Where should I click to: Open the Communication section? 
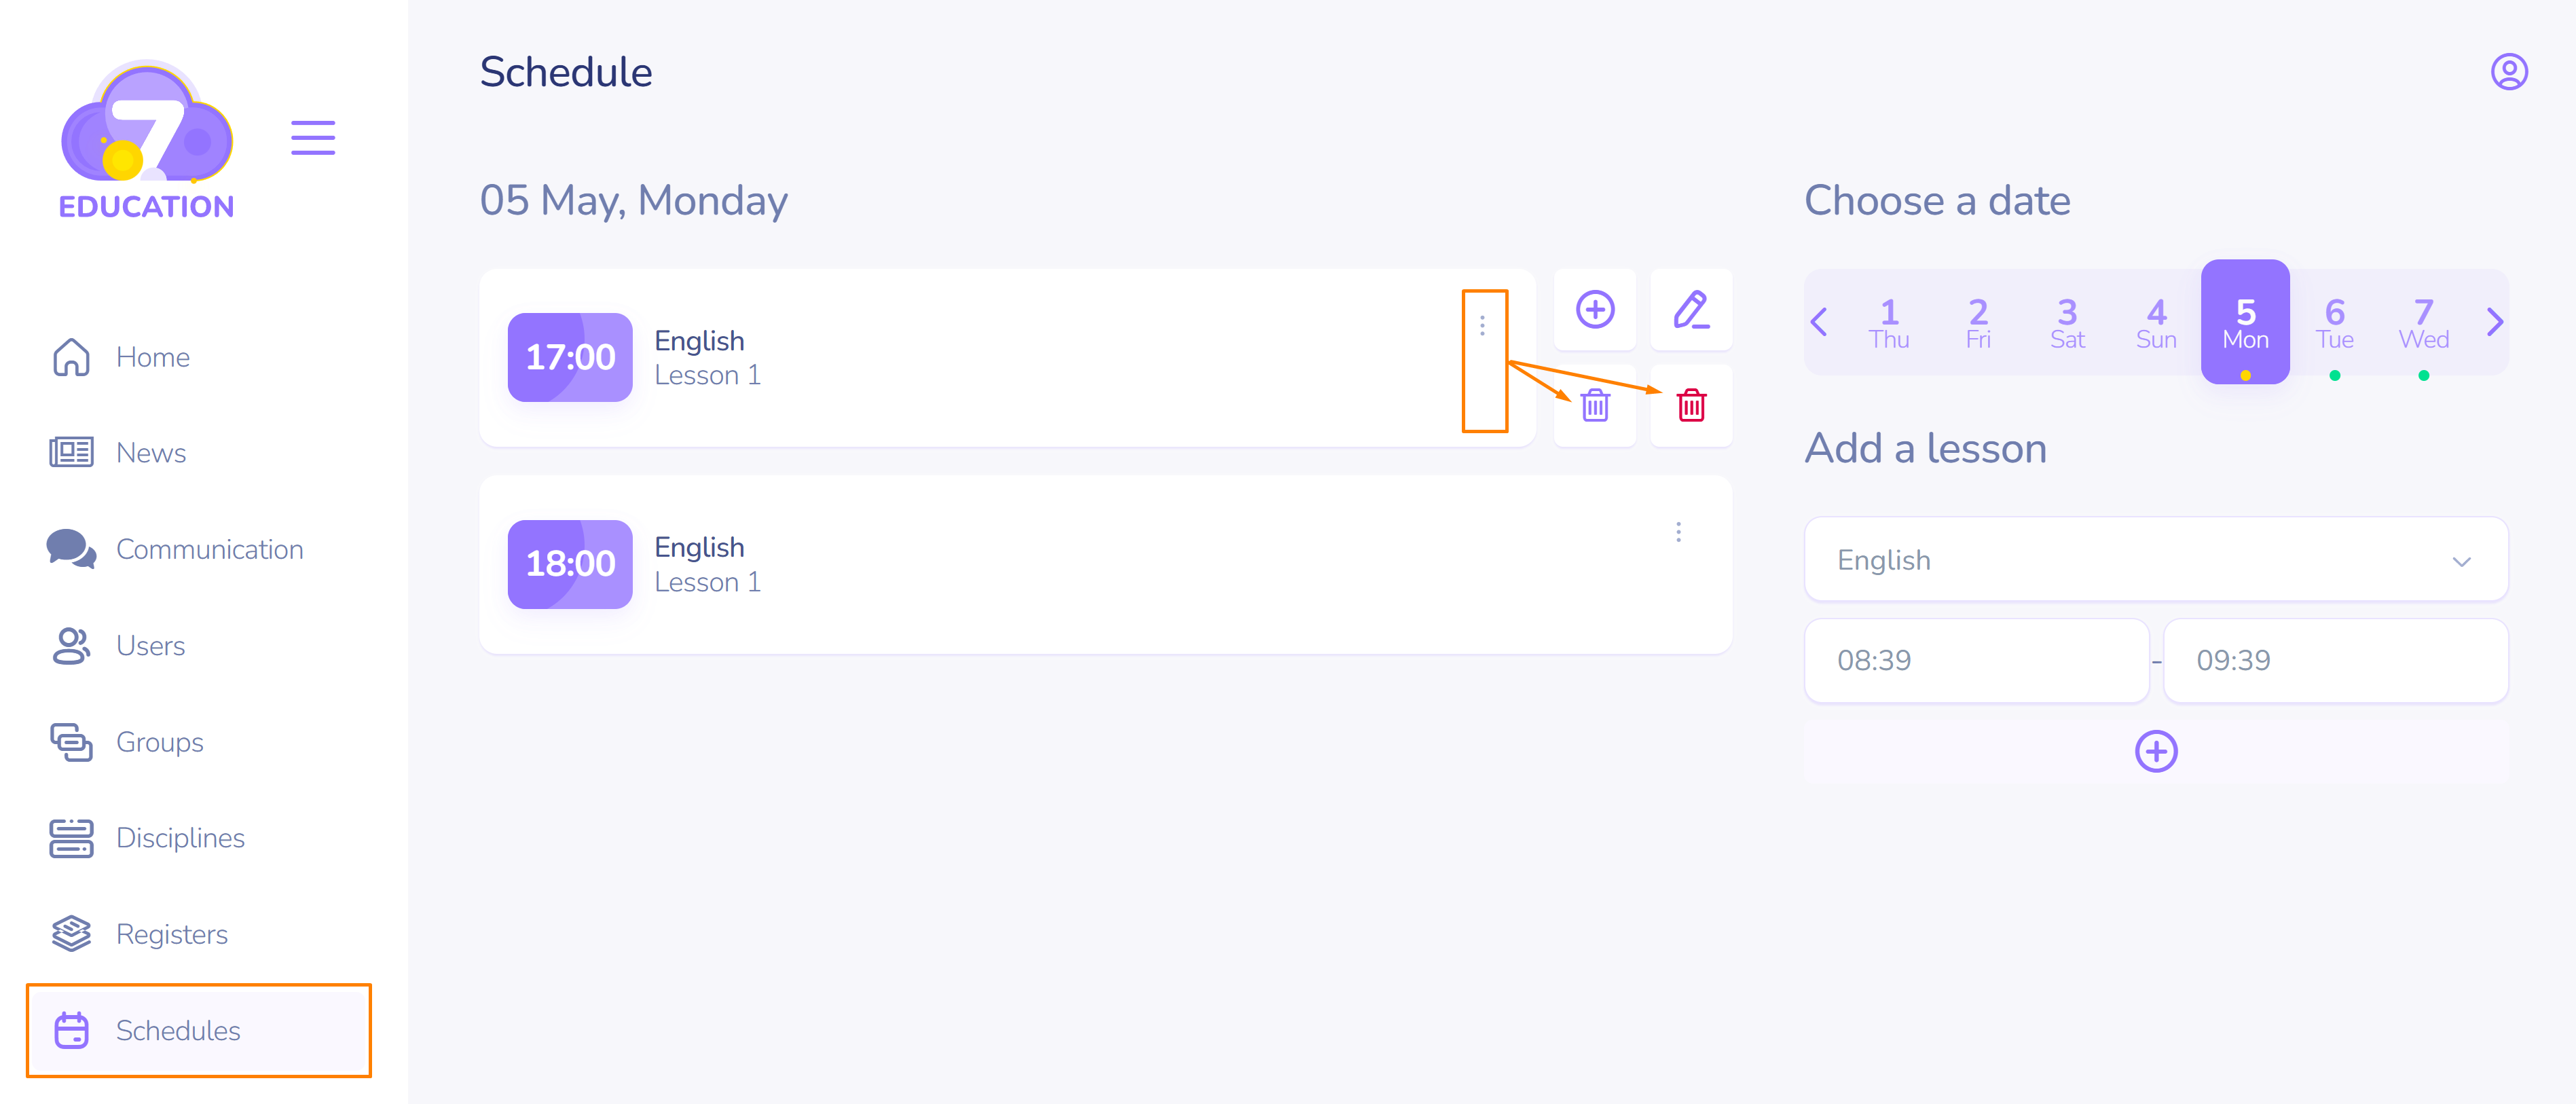click(x=209, y=549)
